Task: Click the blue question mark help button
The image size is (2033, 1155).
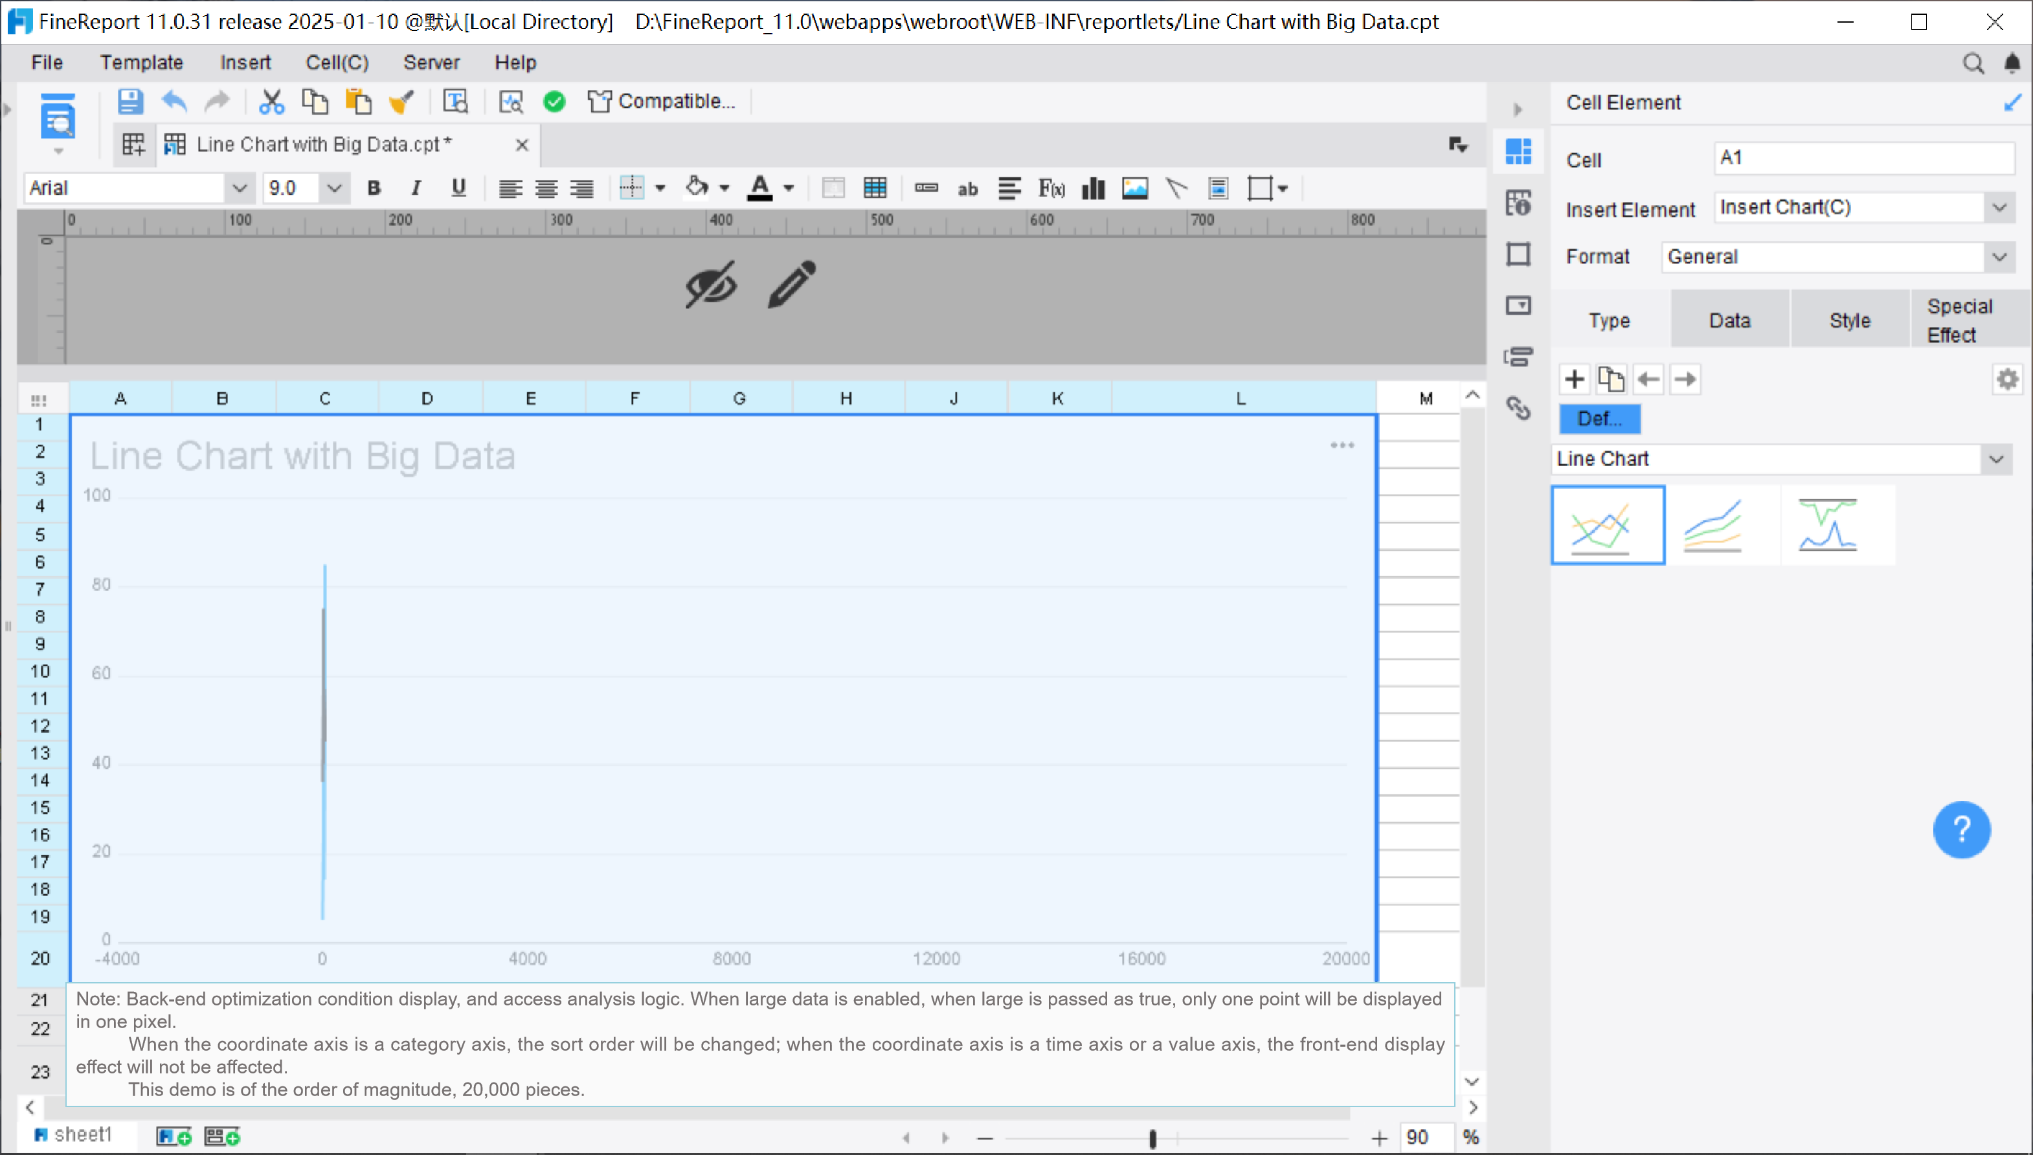Action: pos(1962,830)
